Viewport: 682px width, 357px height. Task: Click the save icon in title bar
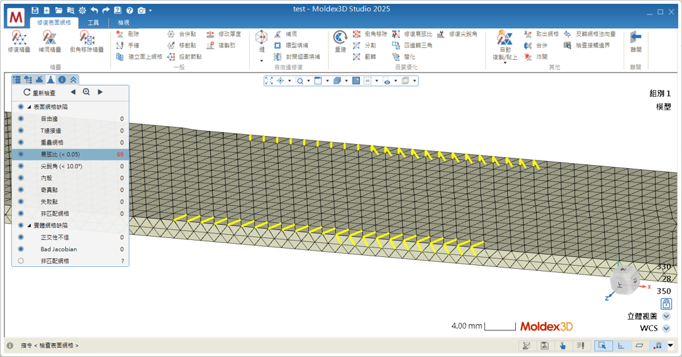[x=35, y=10]
